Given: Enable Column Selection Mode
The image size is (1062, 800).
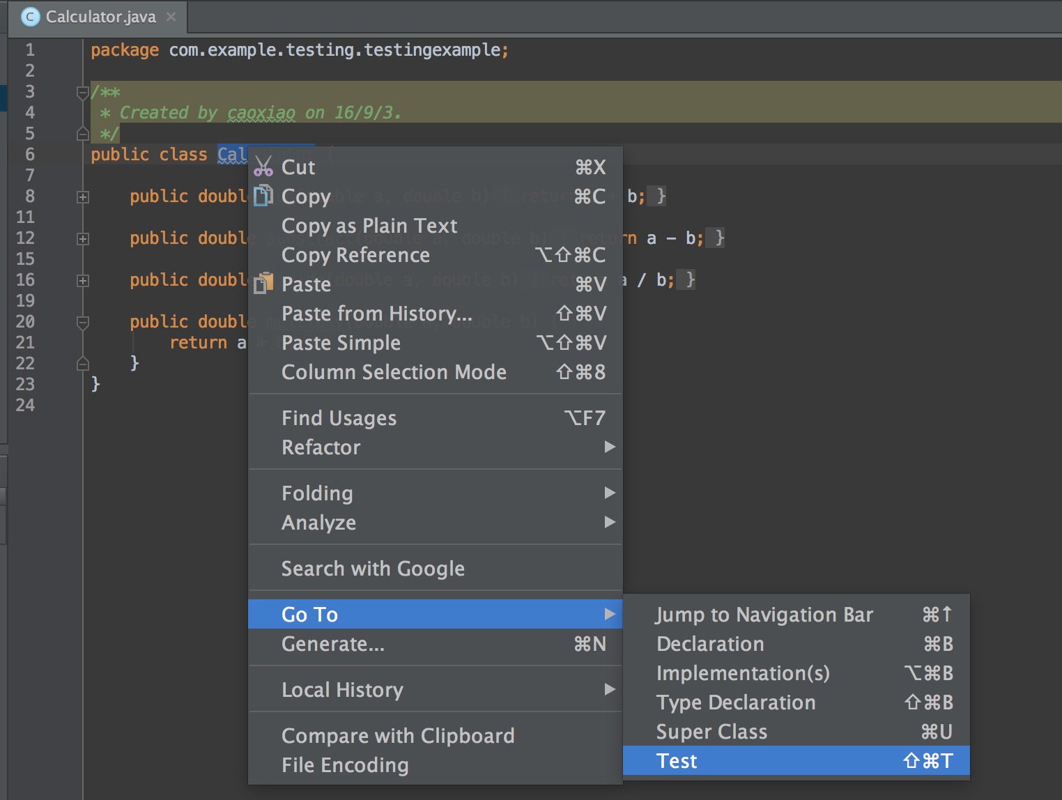Looking at the screenshot, I should coord(435,372).
